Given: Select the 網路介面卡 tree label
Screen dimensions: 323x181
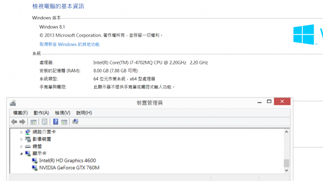Looking at the screenshot, I should (x=44, y=132).
